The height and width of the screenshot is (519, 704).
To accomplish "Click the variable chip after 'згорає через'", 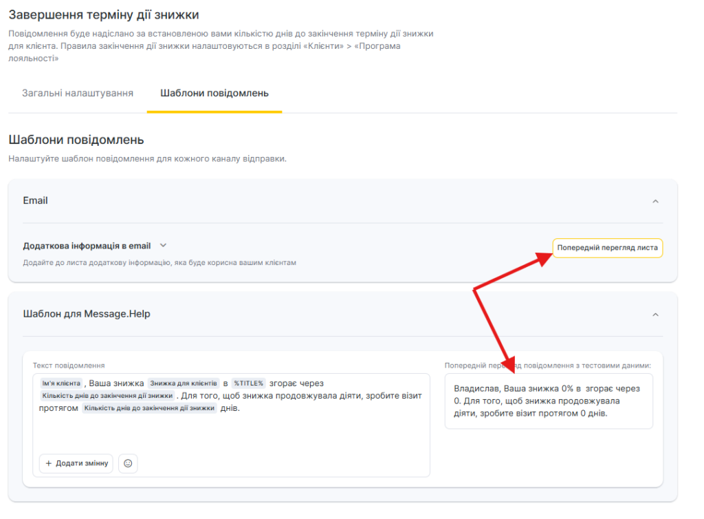I will point(107,396).
